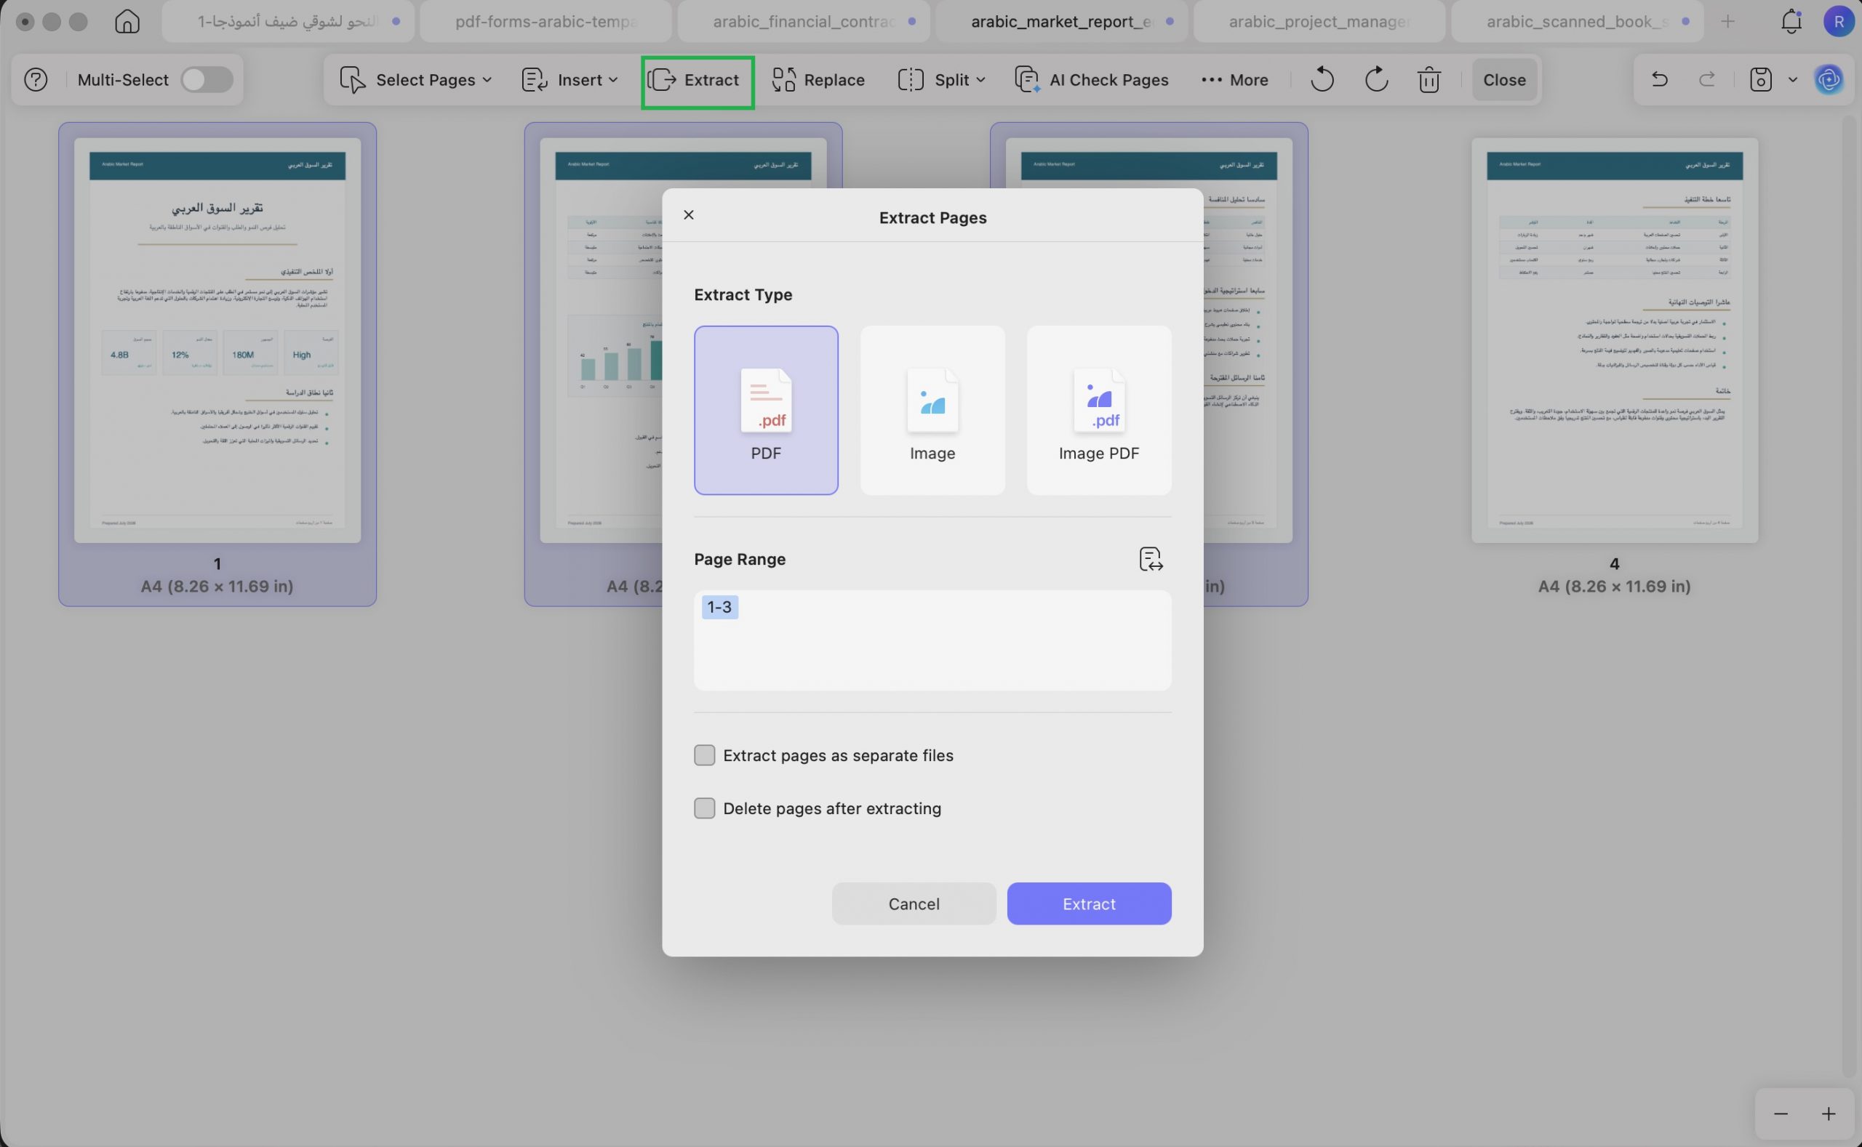Click the help question mark icon
The height and width of the screenshot is (1147, 1862).
[x=36, y=80]
